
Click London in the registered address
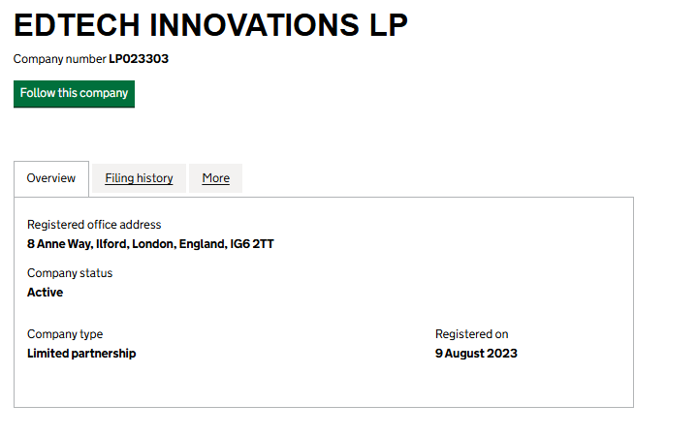coord(154,244)
